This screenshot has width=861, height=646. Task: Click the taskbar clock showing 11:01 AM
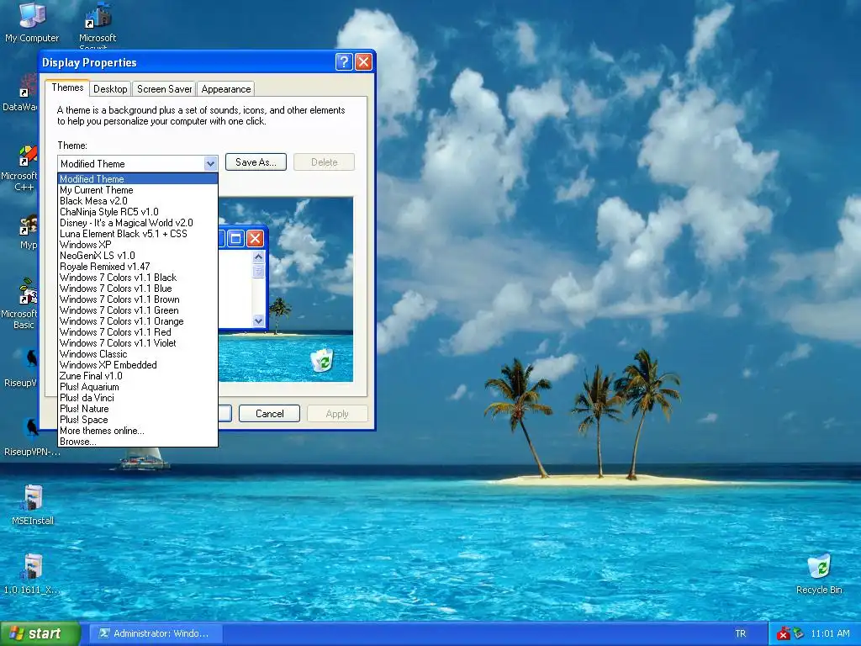[x=830, y=634]
